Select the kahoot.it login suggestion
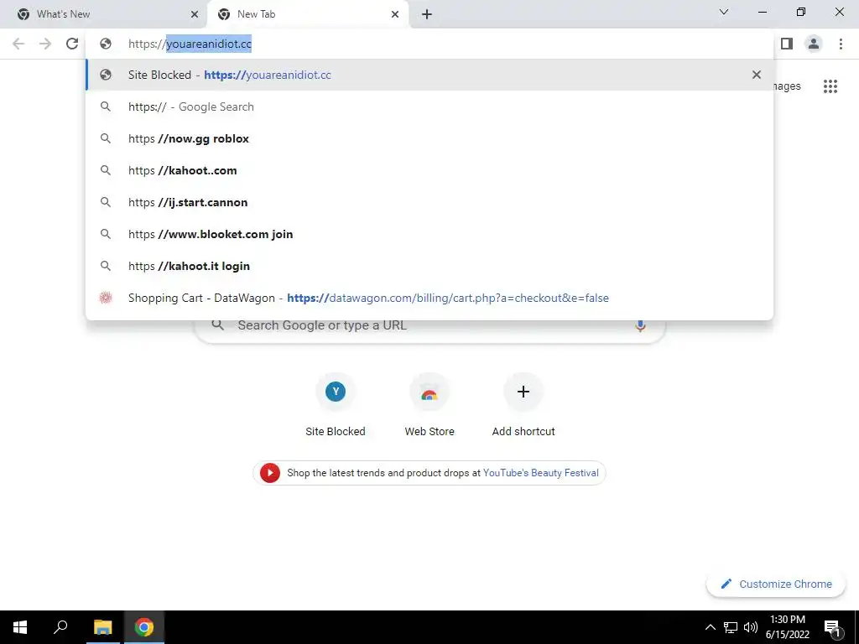The width and height of the screenshot is (859, 644). point(429,266)
